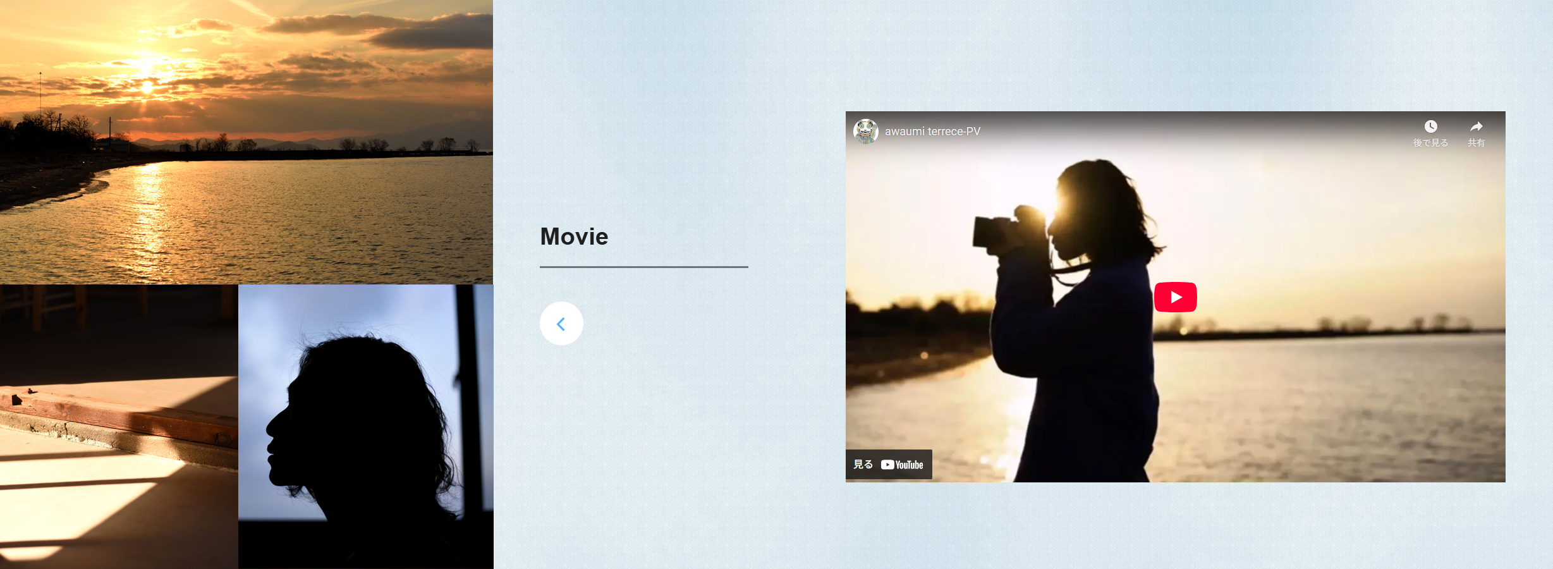Open the channel avatar on the video

[865, 132]
